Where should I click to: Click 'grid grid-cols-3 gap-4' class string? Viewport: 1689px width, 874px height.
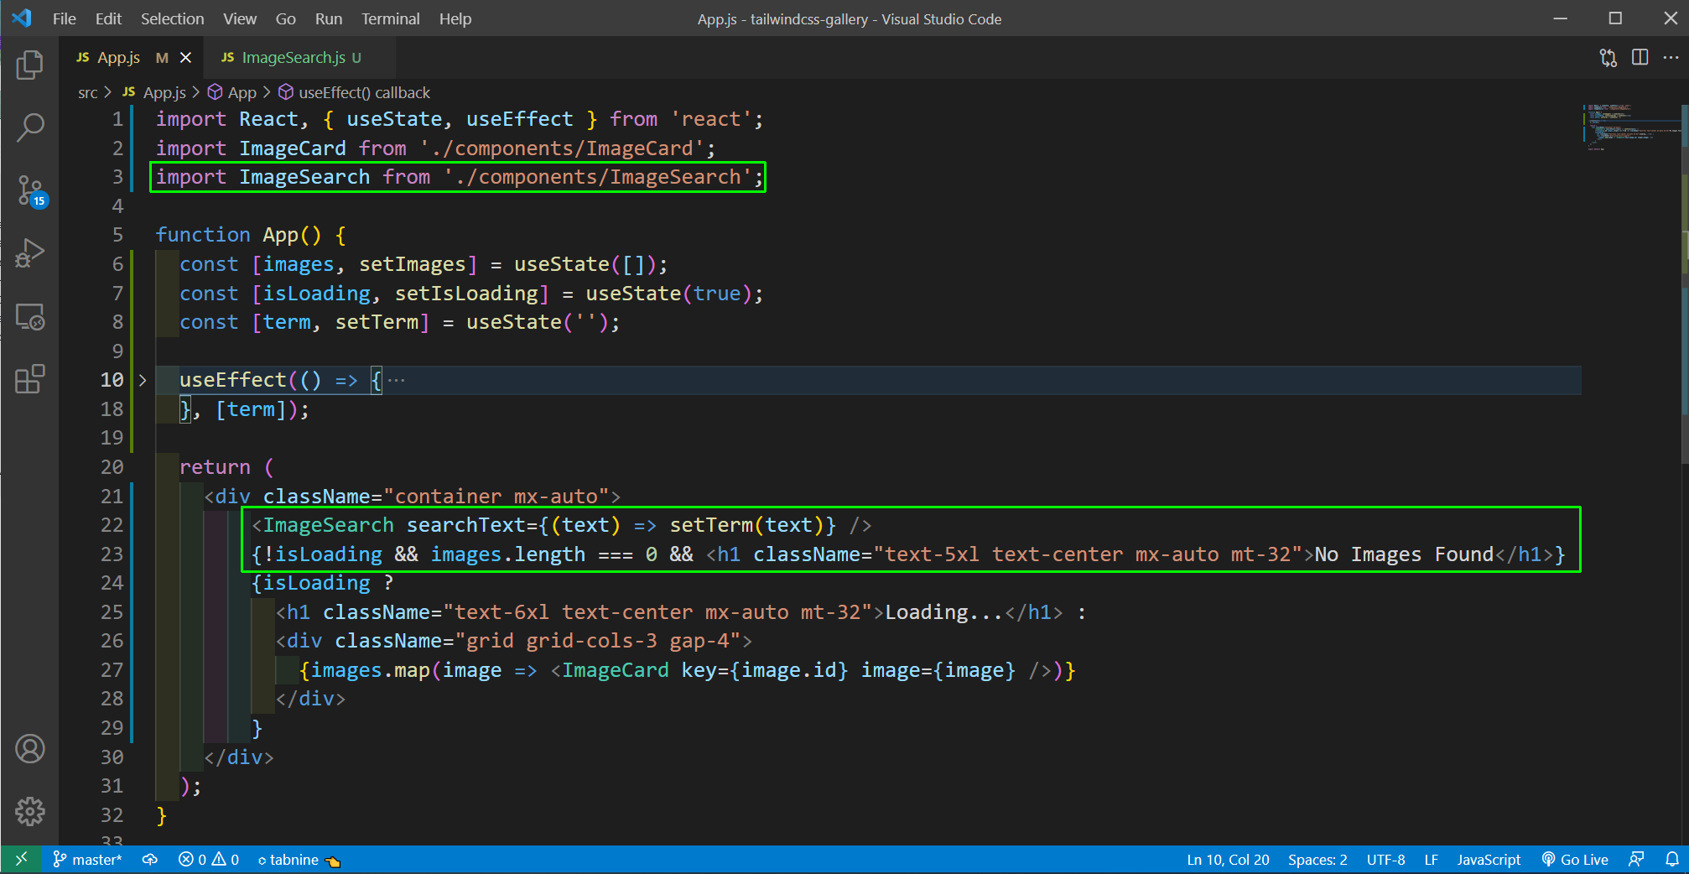(597, 641)
